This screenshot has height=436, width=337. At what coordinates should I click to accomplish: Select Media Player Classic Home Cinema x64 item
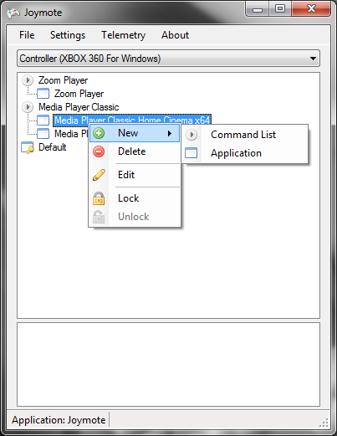[x=132, y=121]
